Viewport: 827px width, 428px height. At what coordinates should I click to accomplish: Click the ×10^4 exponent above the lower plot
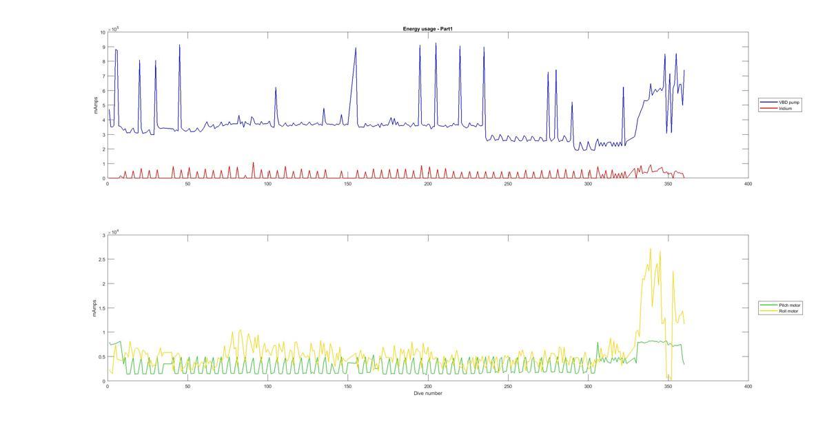pos(113,231)
